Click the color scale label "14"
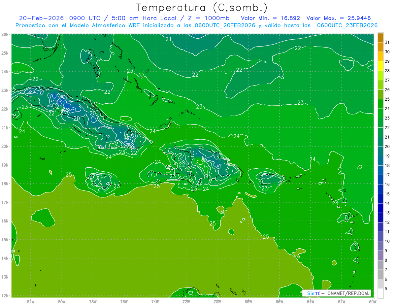Viewport: 396px width, 306px height. (x=387, y=203)
